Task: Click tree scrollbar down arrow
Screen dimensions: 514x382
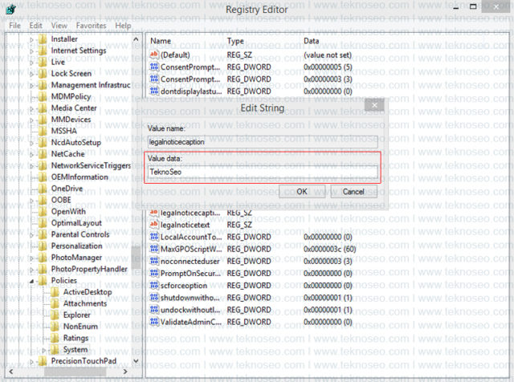Action: (136, 360)
